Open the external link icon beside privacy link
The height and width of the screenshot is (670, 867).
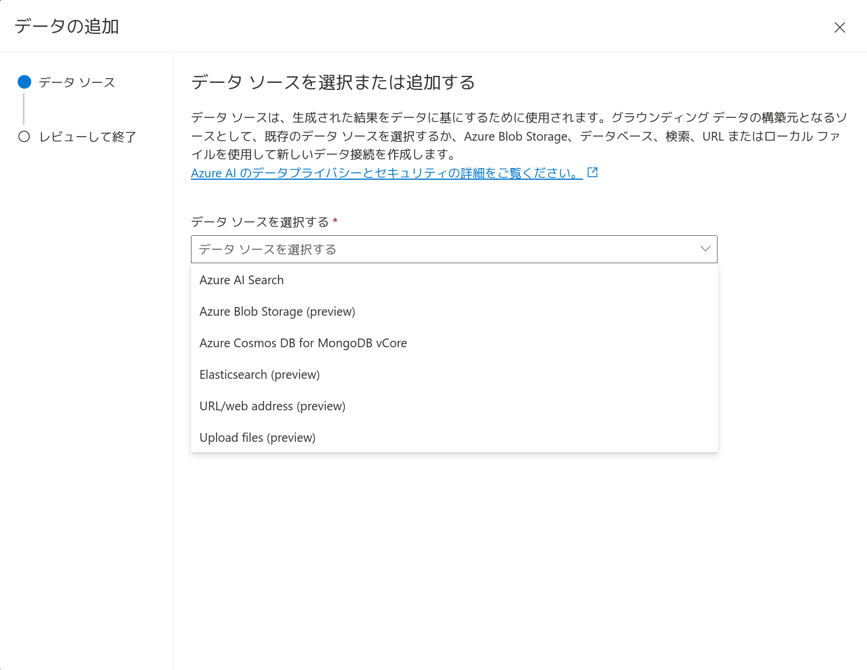[x=593, y=172]
